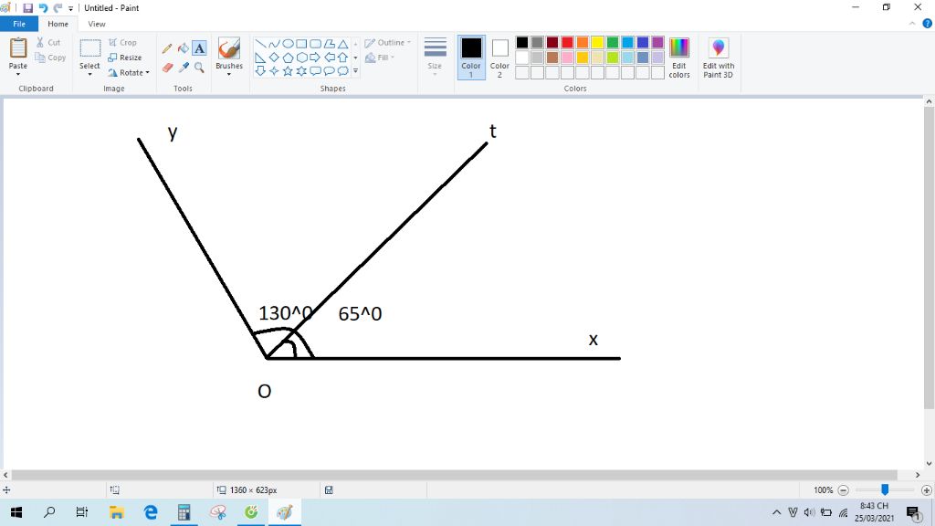Choose the Five-point star shape
The height and width of the screenshot is (526, 935).
[288, 71]
